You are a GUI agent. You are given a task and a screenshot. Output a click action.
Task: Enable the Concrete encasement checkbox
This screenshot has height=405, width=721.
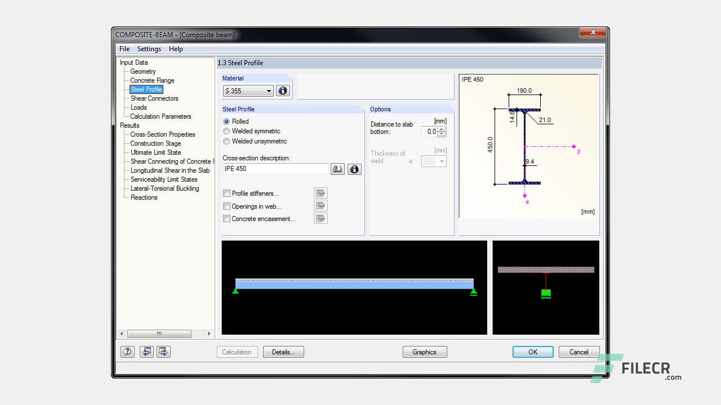click(x=226, y=218)
